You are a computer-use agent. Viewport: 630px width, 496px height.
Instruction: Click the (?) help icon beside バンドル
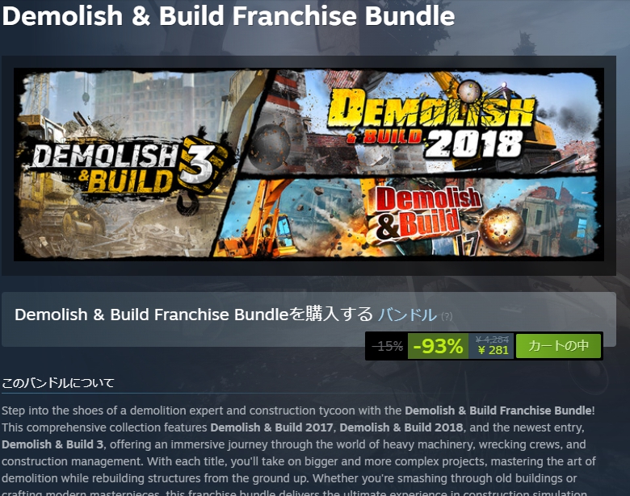coord(447,317)
